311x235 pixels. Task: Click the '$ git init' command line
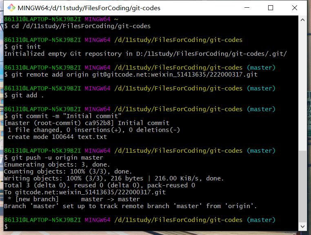pyautogui.click(x=22, y=47)
